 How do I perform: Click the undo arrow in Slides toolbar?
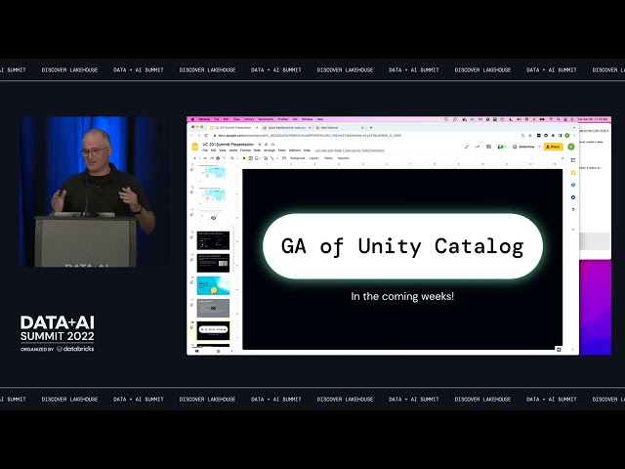point(205,158)
